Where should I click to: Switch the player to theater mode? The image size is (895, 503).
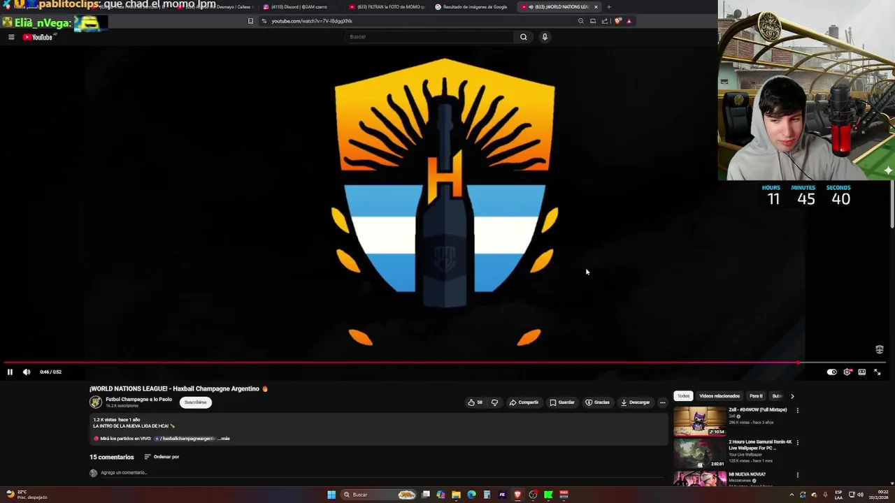tap(862, 372)
